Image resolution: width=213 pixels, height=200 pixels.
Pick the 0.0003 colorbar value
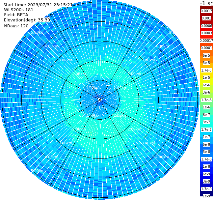pos(206,33)
